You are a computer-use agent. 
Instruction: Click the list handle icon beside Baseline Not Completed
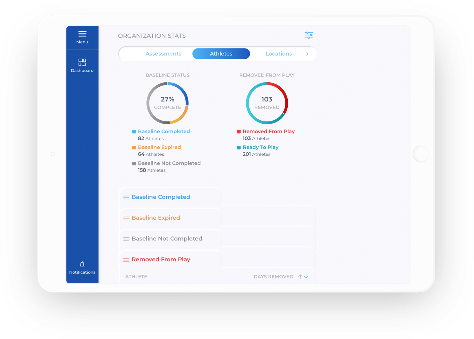tap(126, 239)
